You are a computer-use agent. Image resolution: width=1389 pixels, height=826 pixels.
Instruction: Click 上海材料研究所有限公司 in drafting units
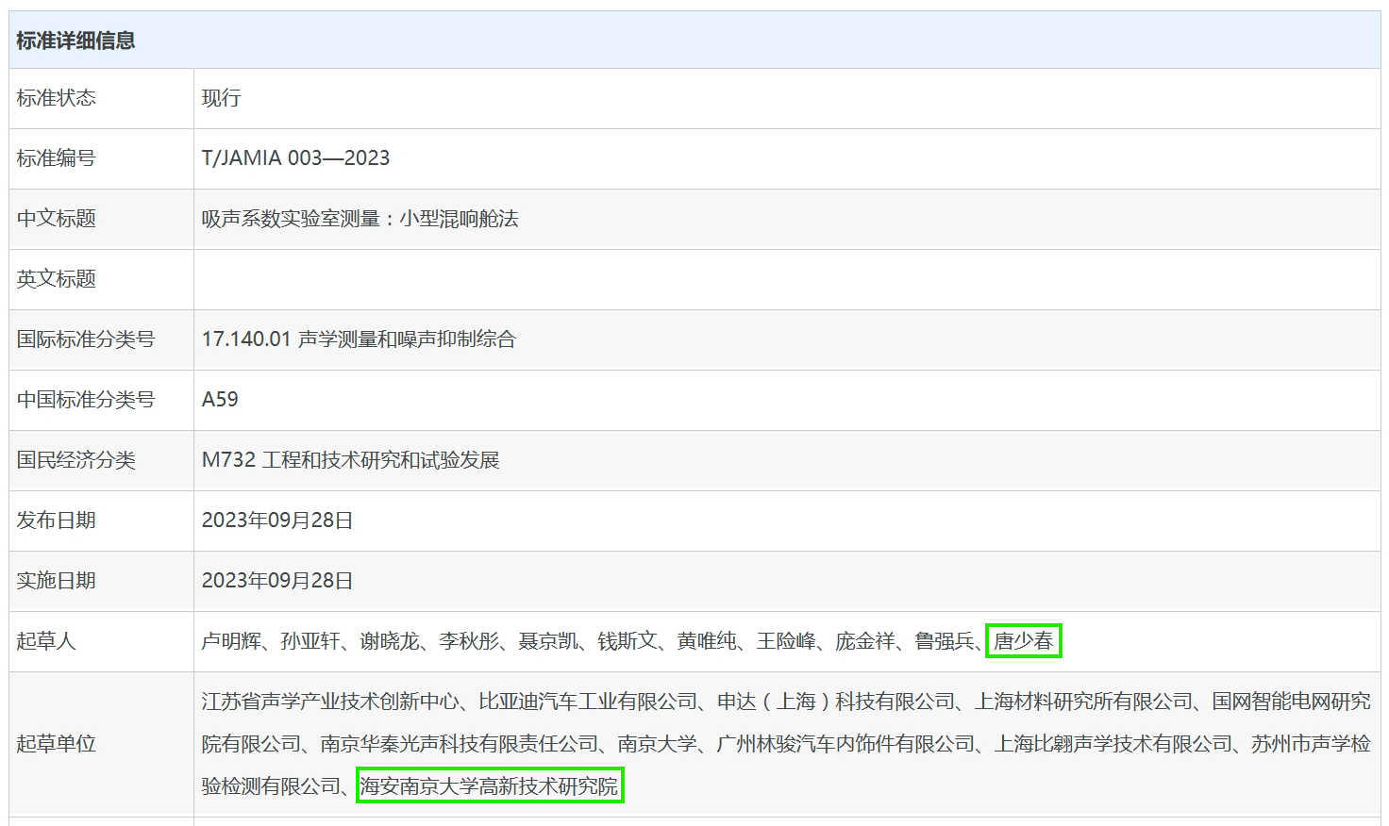point(1083,702)
